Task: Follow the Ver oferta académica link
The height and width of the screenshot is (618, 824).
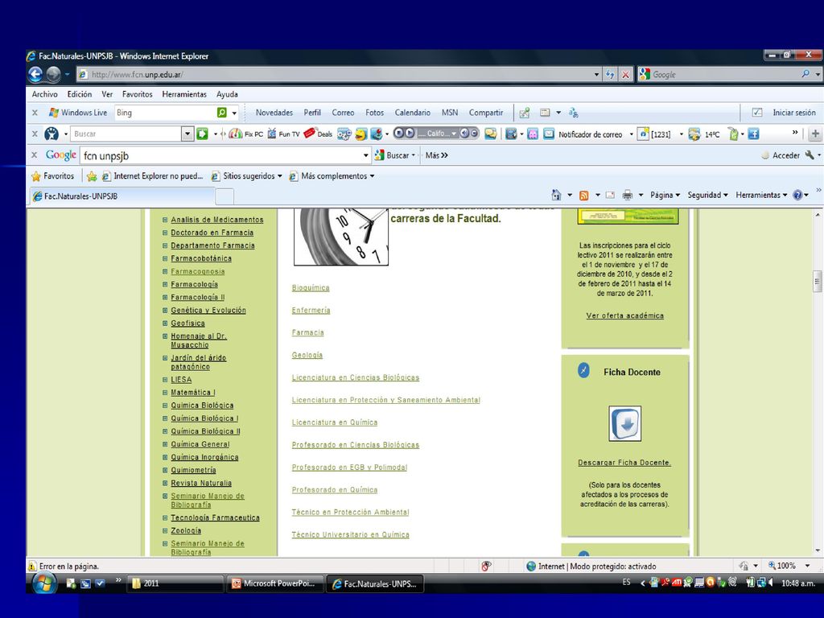Action: coord(624,315)
